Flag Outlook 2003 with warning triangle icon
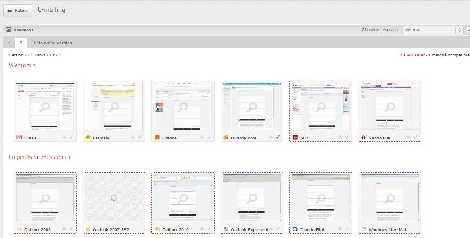 tap(64, 229)
